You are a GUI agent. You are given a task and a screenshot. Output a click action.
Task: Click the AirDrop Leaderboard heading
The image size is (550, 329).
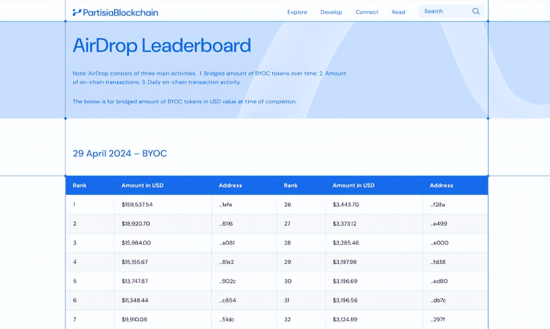pyautogui.click(x=162, y=46)
